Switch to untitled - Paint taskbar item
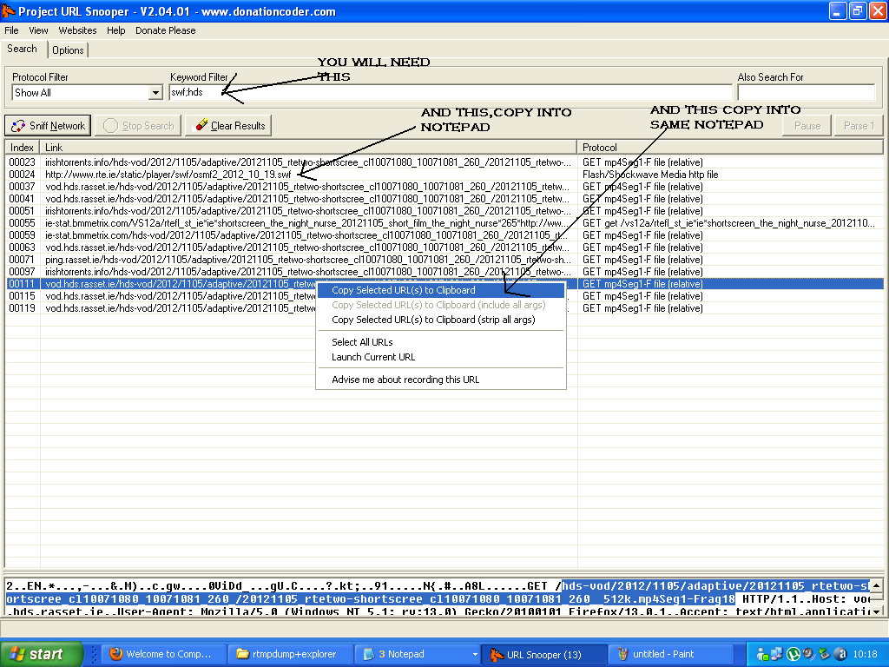The image size is (889, 667). [x=671, y=654]
